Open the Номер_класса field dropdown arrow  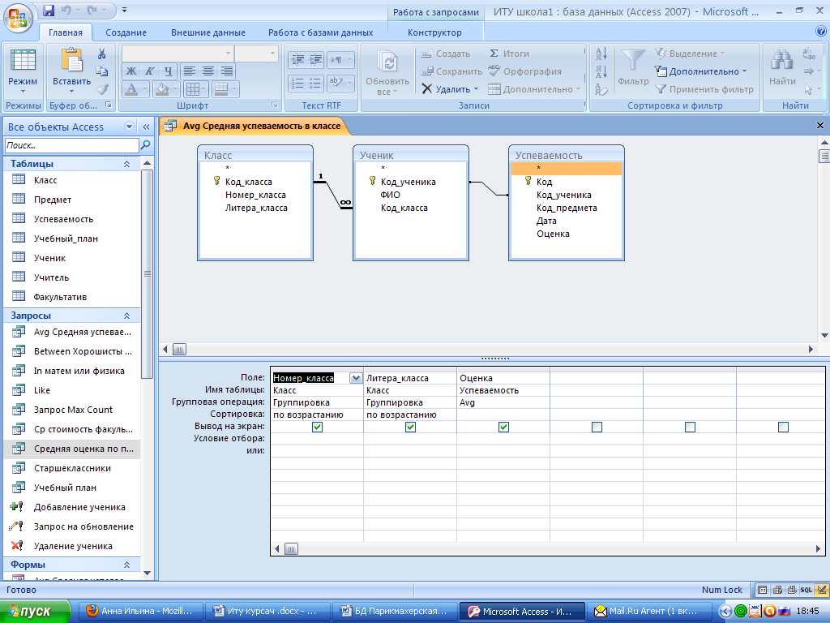pos(356,378)
